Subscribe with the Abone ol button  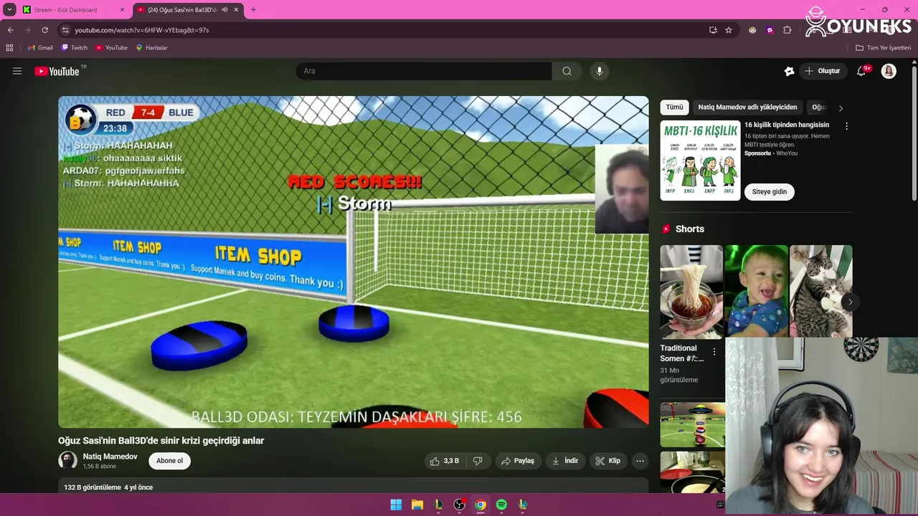click(x=170, y=461)
